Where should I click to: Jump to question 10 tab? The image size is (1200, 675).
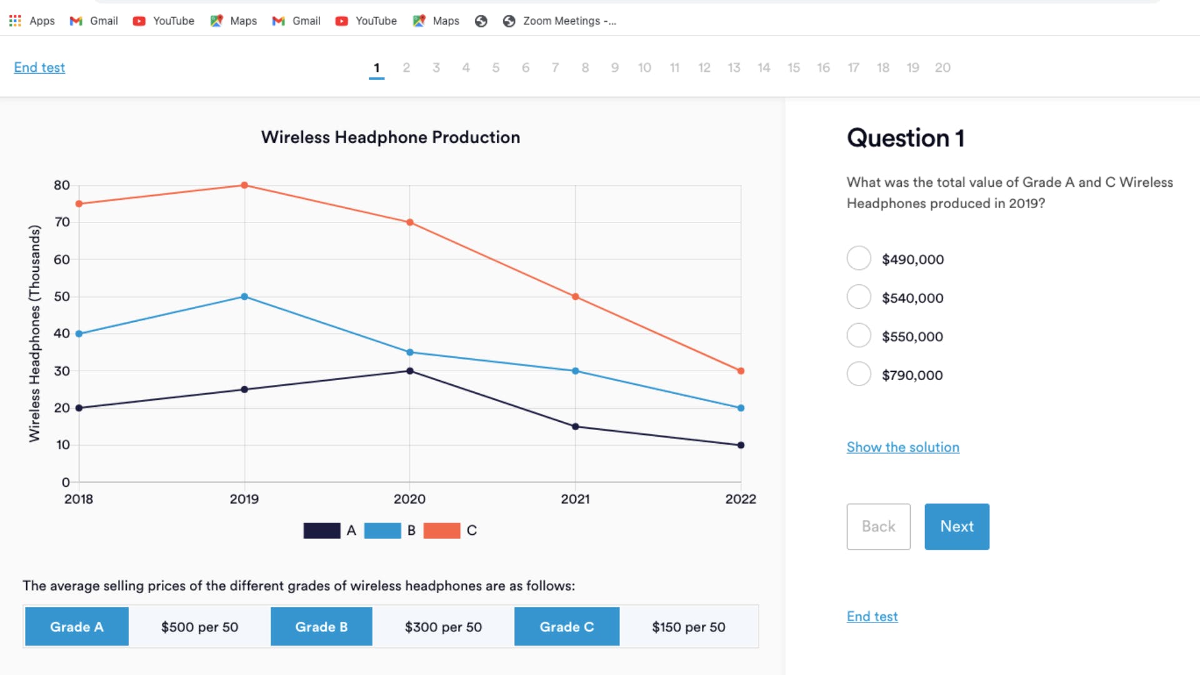pyautogui.click(x=644, y=67)
